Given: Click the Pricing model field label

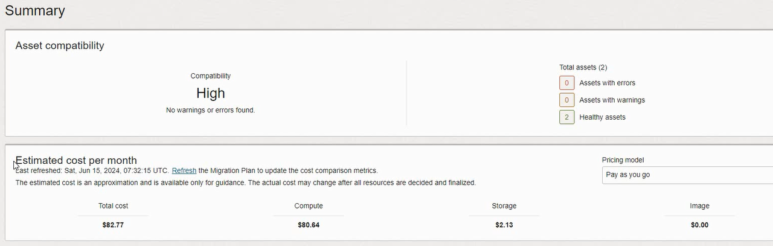Looking at the screenshot, I should tap(623, 160).
